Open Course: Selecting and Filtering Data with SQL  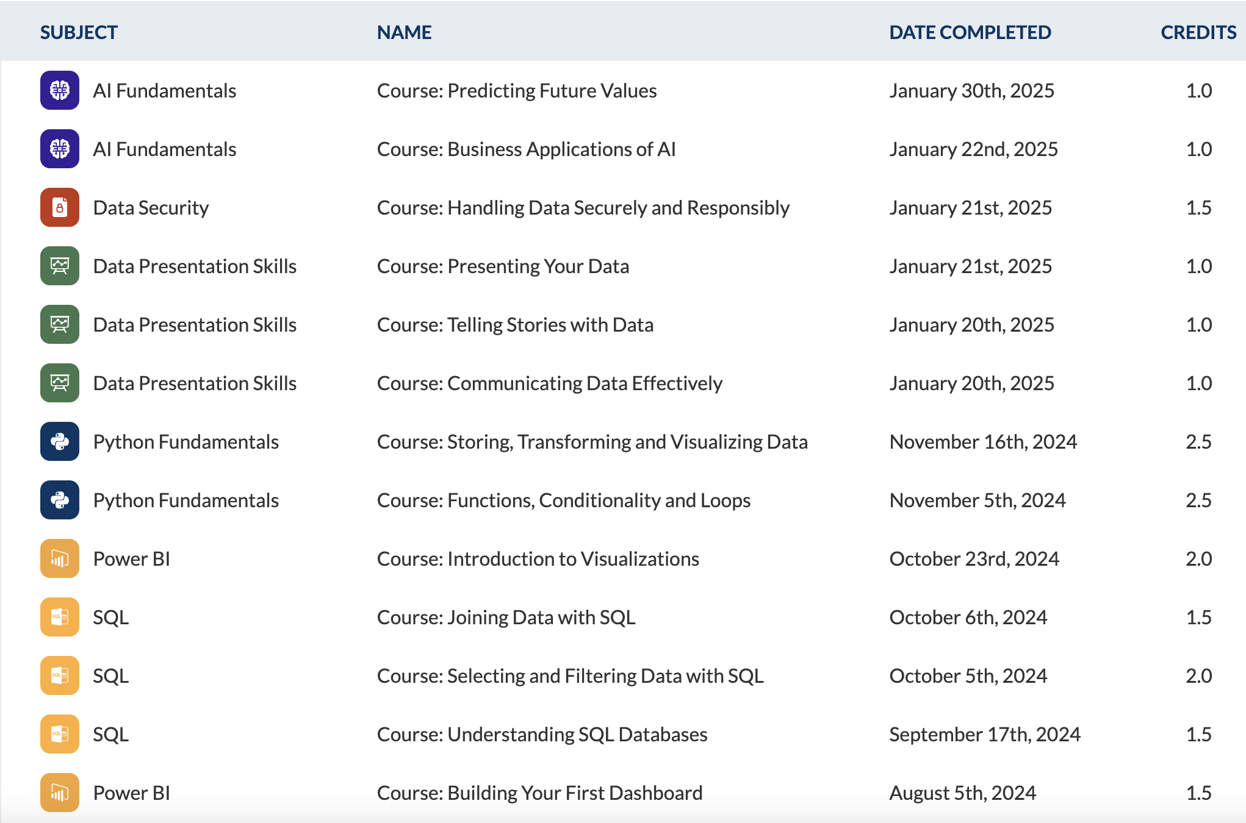(570, 676)
